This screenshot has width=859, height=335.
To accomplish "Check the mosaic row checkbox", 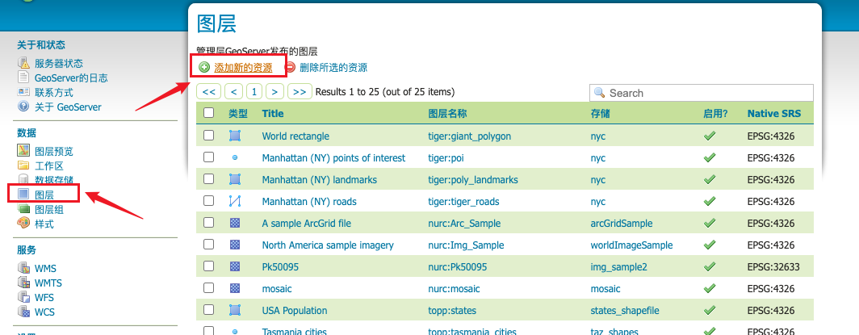I will [x=209, y=288].
